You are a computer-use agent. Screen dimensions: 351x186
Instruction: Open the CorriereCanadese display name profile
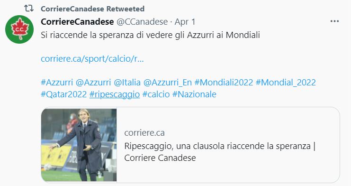click(77, 22)
